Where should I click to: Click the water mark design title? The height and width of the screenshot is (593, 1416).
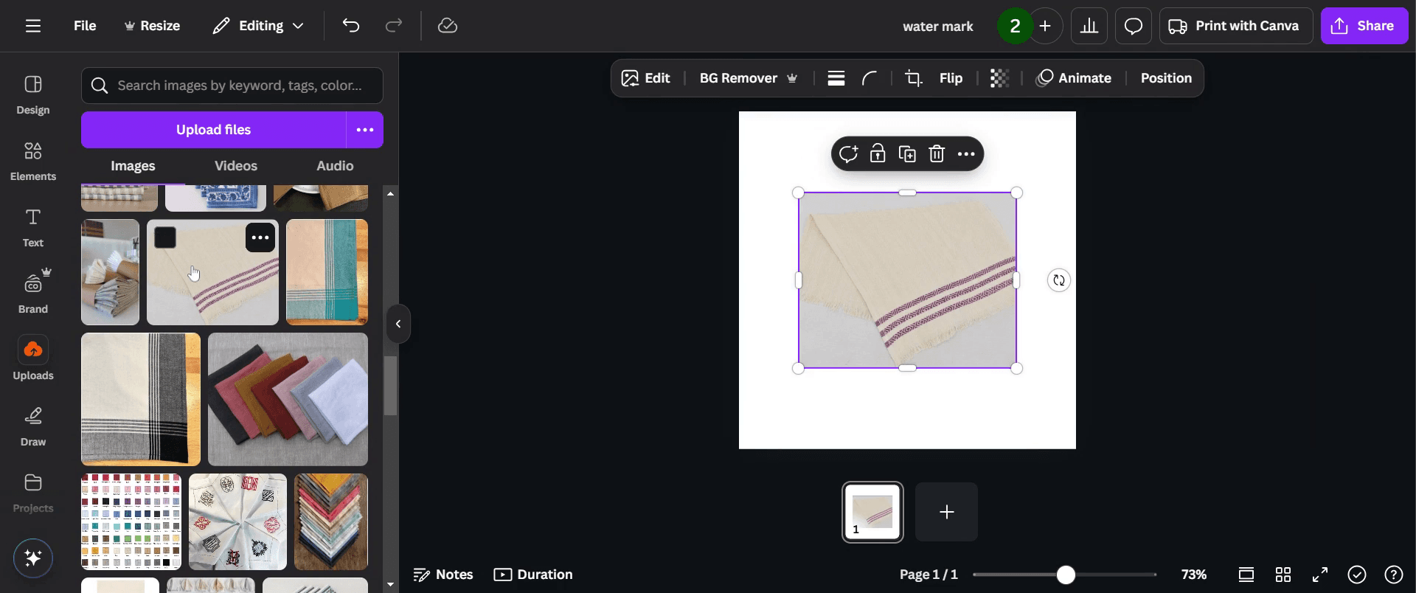pyautogui.click(x=937, y=27)
